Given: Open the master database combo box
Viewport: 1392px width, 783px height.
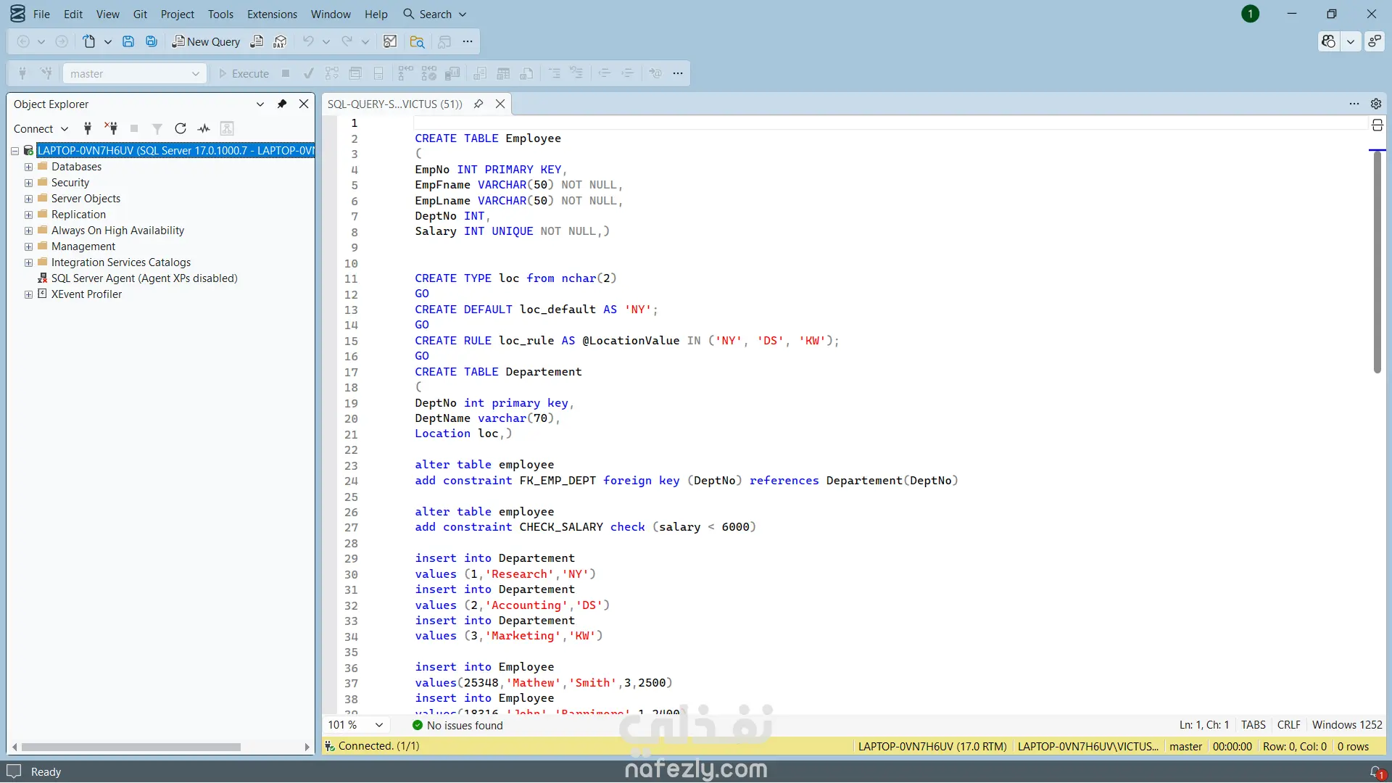Looking at the screenshot, I should pos(135,73).
